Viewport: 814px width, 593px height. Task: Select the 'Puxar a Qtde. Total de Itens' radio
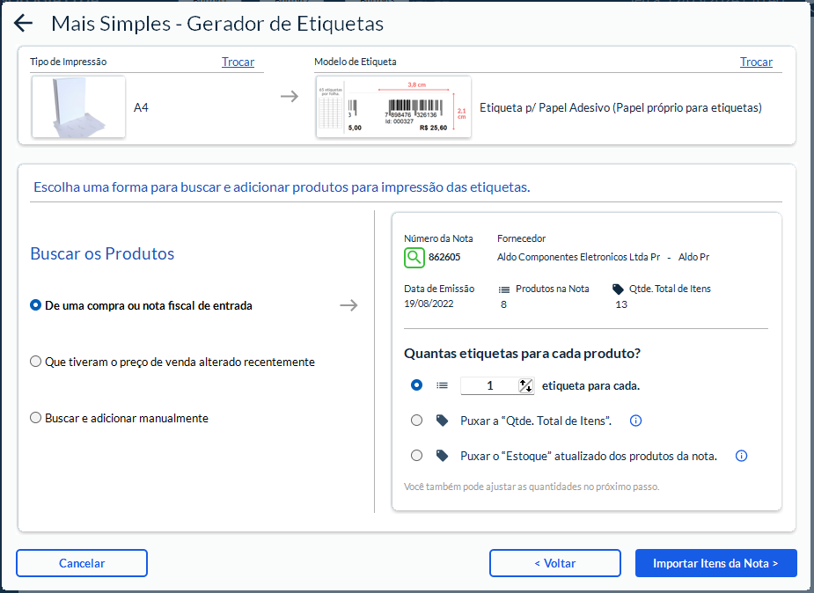pos(417,421)
